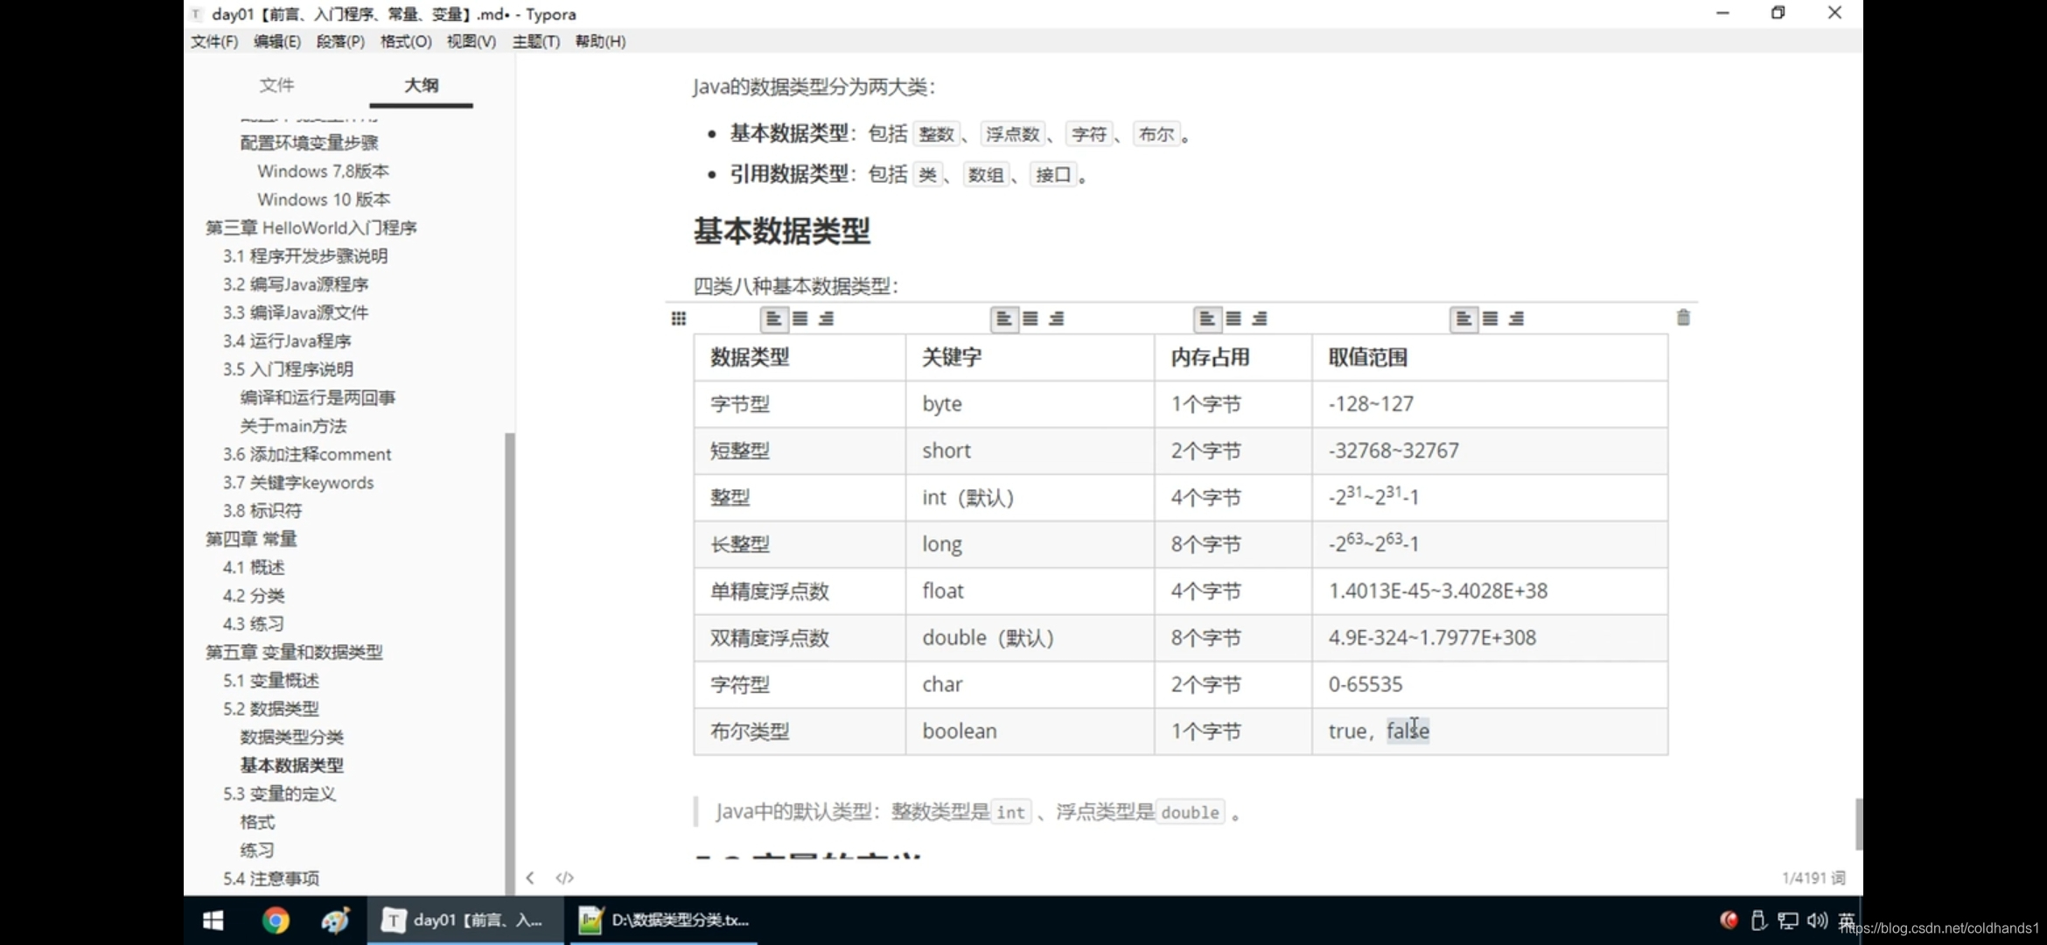Click the Typora icon in the title bar

point(196,13)
